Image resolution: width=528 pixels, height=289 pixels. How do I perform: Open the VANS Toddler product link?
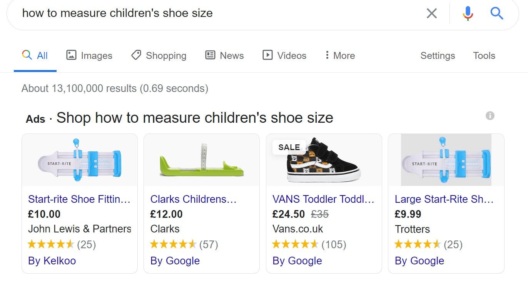tap(323, 199)
